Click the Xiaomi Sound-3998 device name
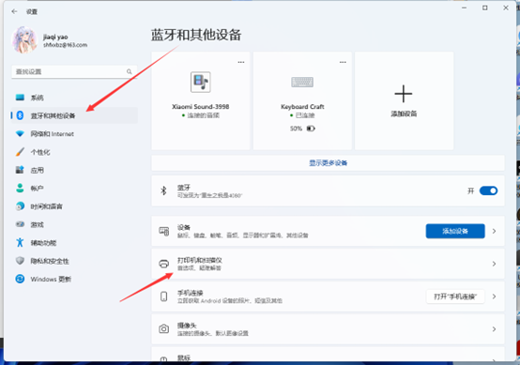The image size is (520, 365). [201, 106]
